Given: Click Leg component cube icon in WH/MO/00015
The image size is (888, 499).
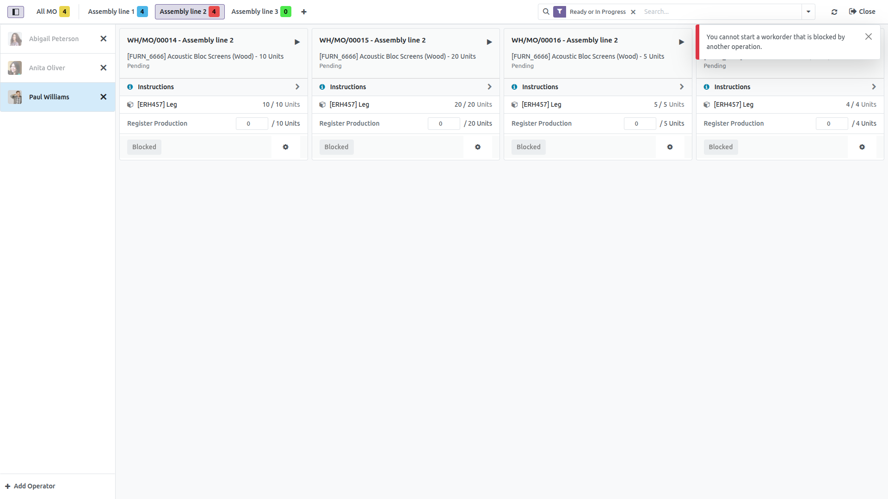Looking at the screenshot, I should coord(322,105).
